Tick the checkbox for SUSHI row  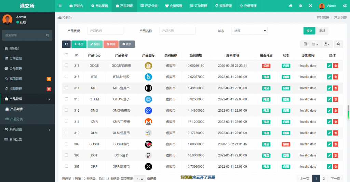66,144
